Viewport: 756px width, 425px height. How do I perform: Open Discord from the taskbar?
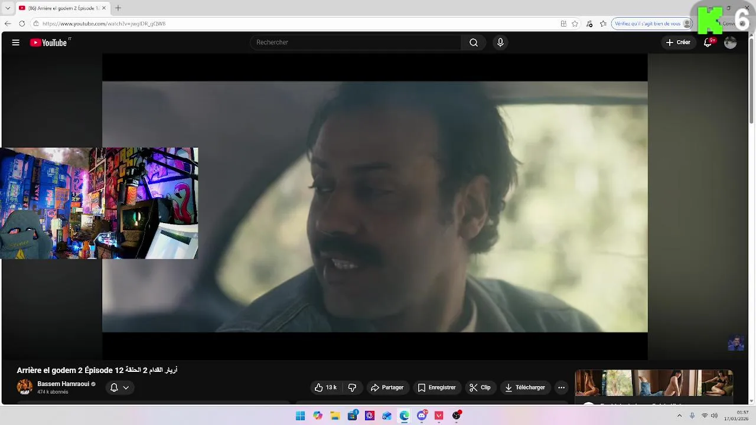422,416
